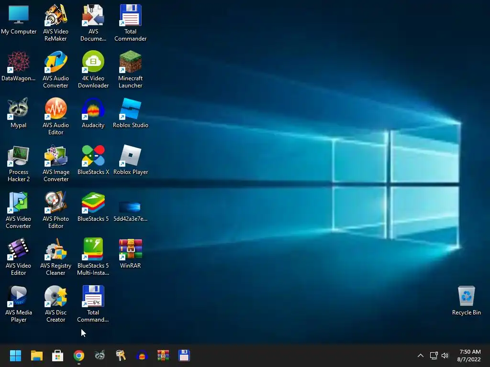The image size is (490, 367).
Task: Launch WinRAR from the taskbar
Action: pos(163,356)
